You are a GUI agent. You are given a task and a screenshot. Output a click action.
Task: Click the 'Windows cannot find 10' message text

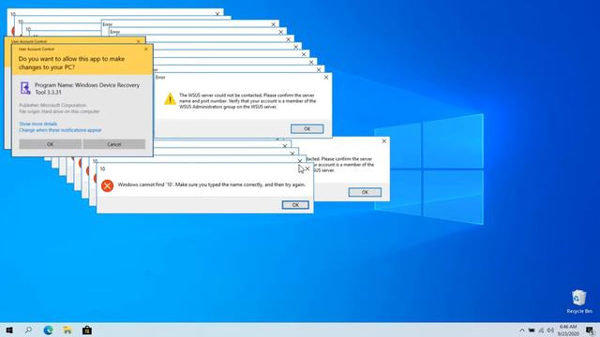tap(212, 184)
